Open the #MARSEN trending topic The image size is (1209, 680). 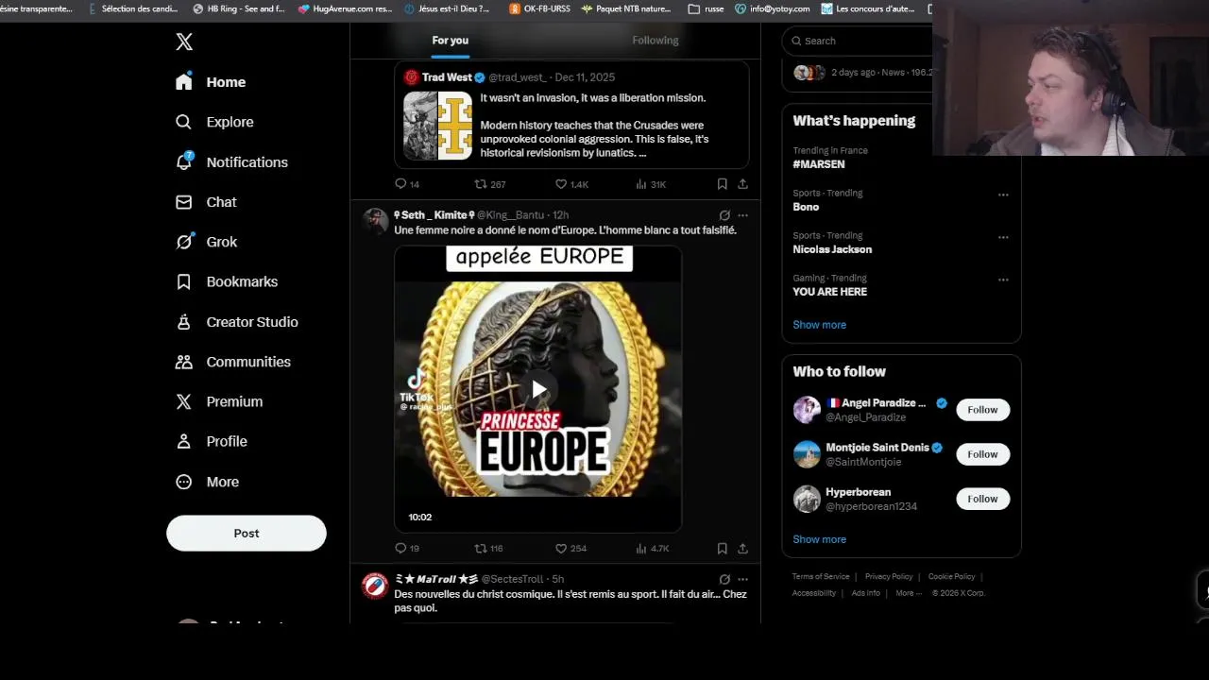click(818, 164)
